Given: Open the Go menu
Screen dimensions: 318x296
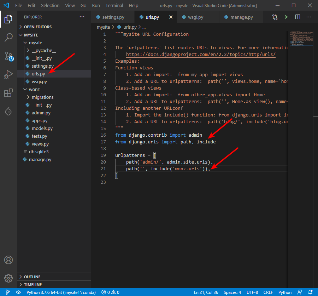Looking at the screenshot, I should click(x=83, y=6).
